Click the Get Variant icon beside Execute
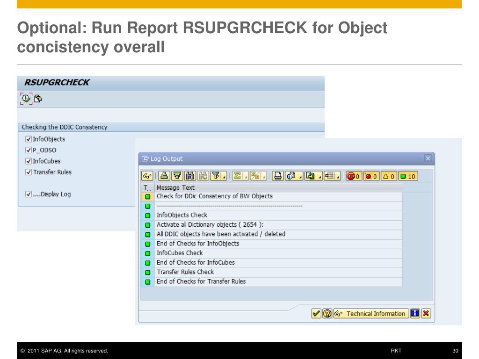479x359 pixels. 38,99
